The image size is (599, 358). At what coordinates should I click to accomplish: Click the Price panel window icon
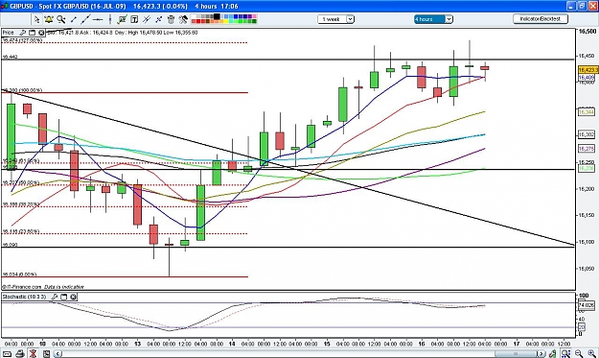[x=32, y=33]
